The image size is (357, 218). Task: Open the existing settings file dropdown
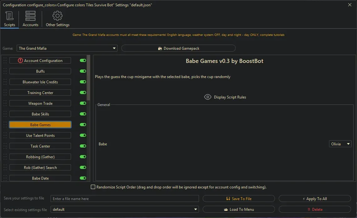point(124,209)
